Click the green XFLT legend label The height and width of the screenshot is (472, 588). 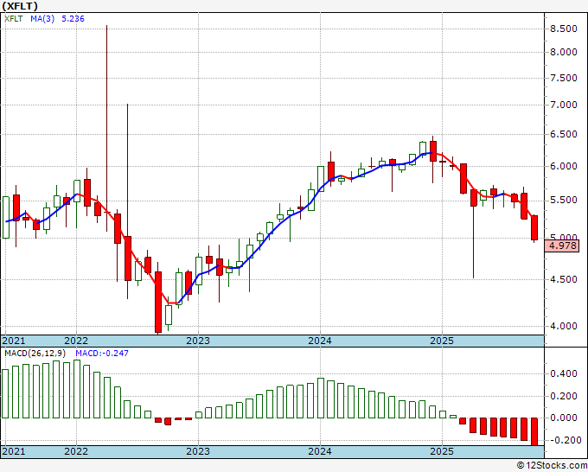14,18
